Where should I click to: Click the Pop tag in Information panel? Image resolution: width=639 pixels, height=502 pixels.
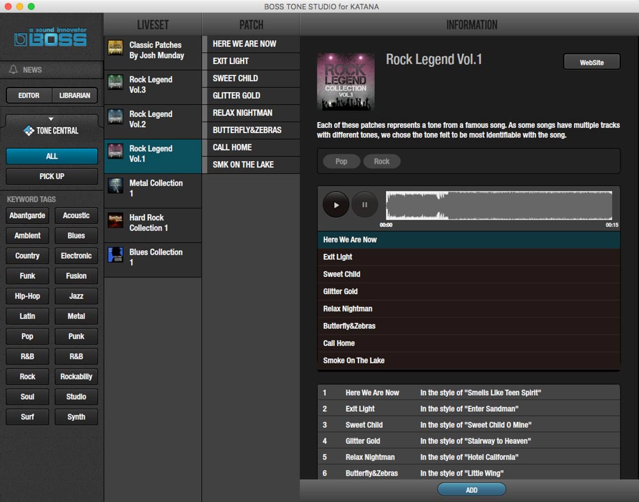click(341, 162)
